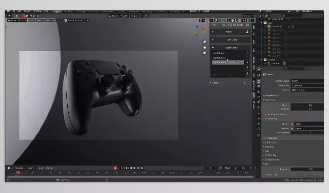Jump to the timeline end frame

point(142,168)
